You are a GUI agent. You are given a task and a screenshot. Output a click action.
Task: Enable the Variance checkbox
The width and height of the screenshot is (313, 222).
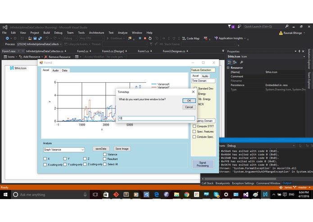pyautogui.click(x=105, y=154)
